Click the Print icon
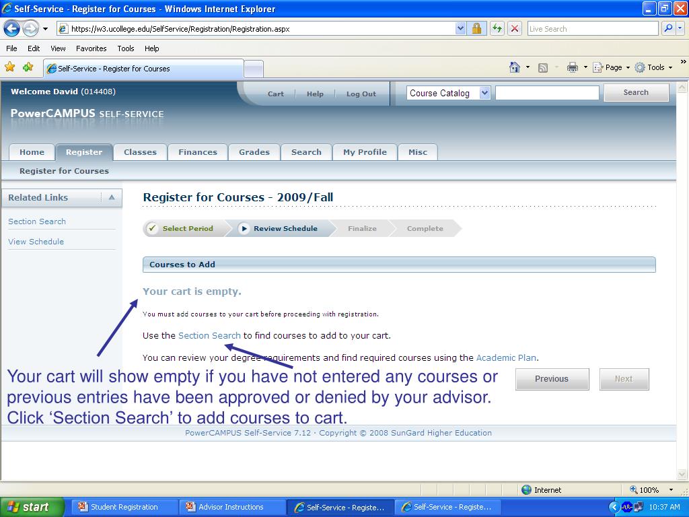Screen dimensions: 689x517 [x=573, y=67]
